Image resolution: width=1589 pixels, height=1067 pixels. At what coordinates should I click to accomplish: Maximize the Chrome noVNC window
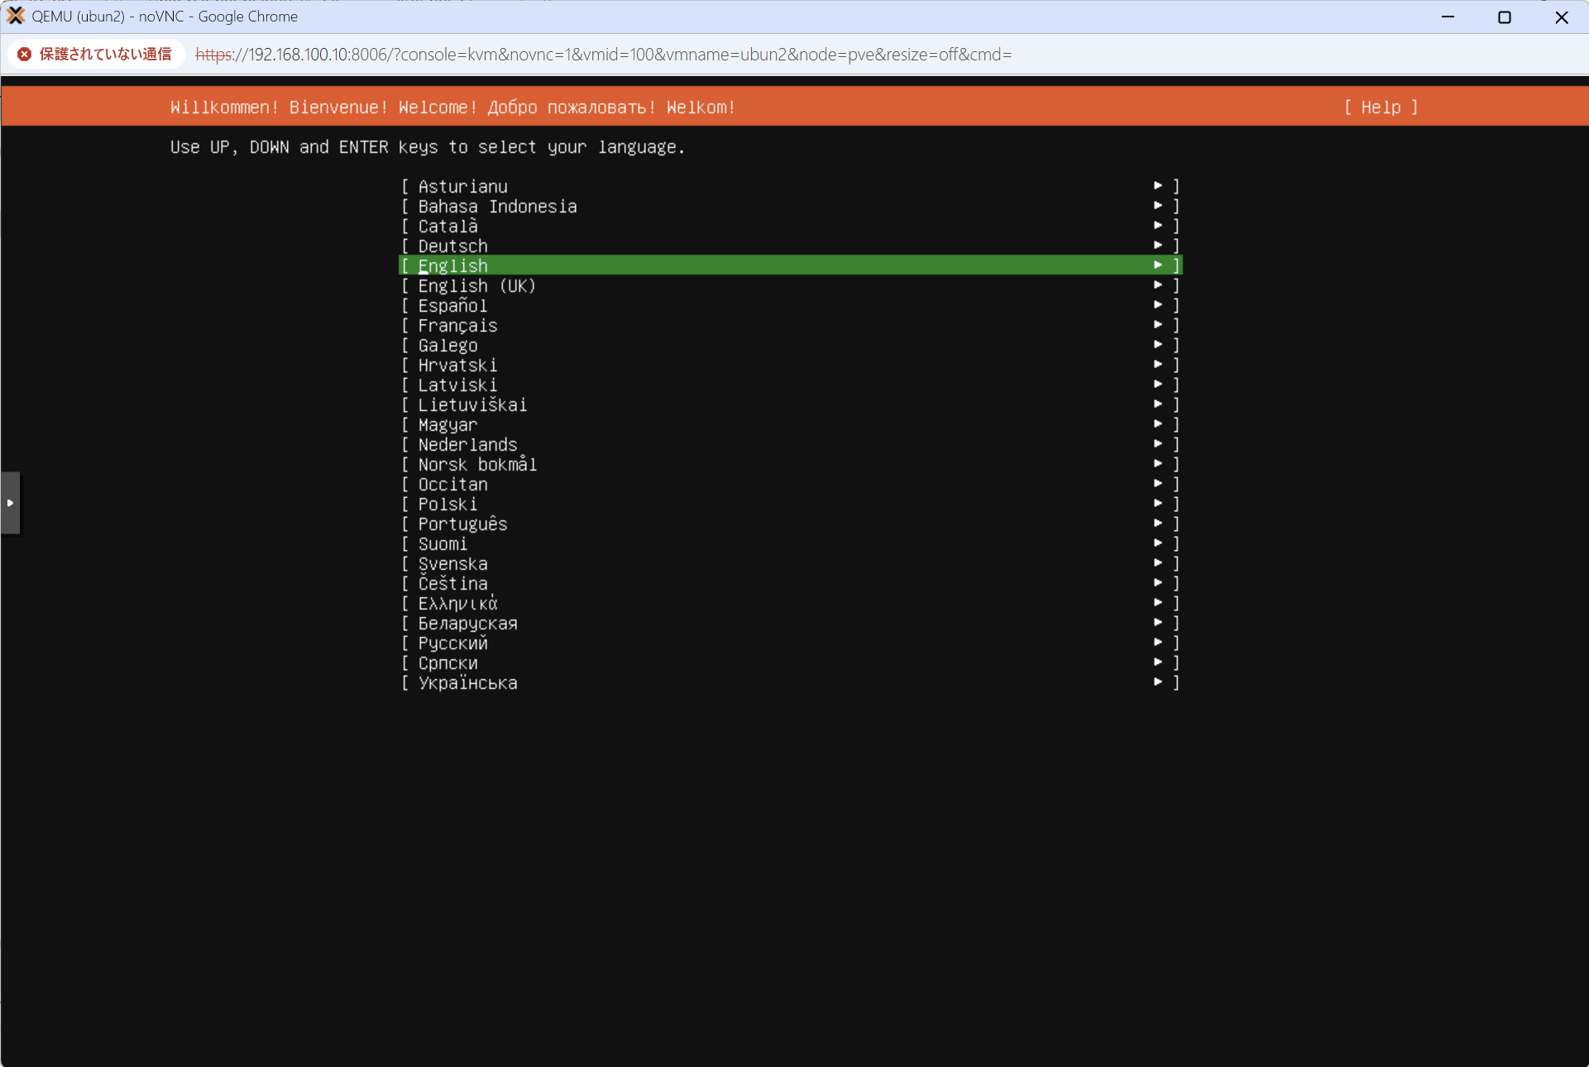[1505, 17]
